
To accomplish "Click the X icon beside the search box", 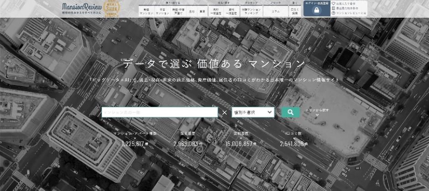I will pyautogui.click(x=225, y=112).
